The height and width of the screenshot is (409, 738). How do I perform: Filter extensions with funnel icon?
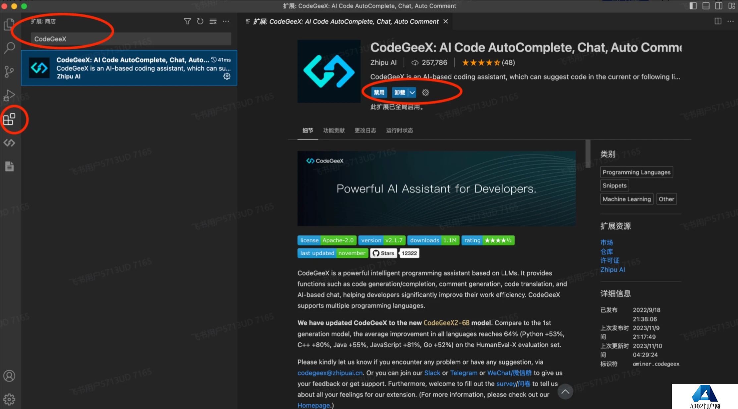[x=187, y=21]
